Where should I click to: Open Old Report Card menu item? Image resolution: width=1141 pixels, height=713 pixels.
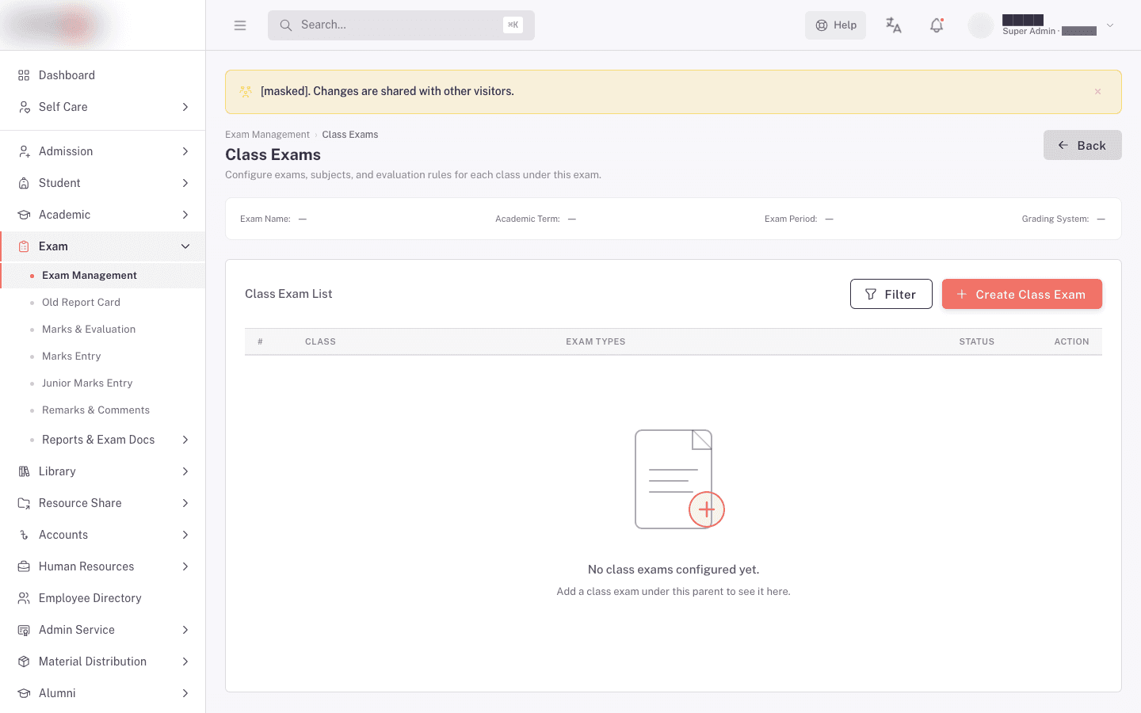click(81, 303)
